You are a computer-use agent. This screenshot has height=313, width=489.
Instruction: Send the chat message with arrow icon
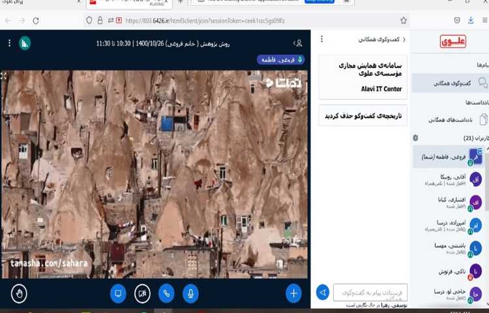[322, 292]
